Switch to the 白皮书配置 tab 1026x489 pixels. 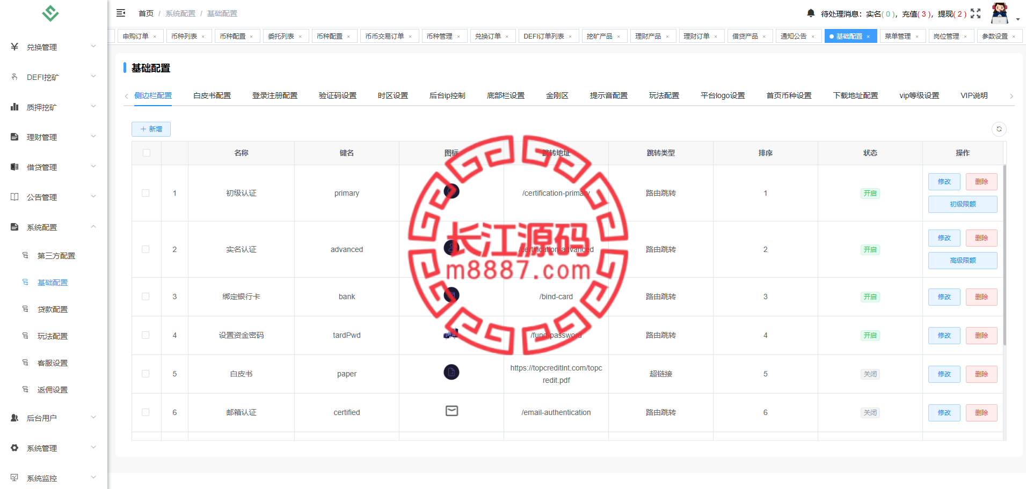pyautogui.click(x=212, y=95)
